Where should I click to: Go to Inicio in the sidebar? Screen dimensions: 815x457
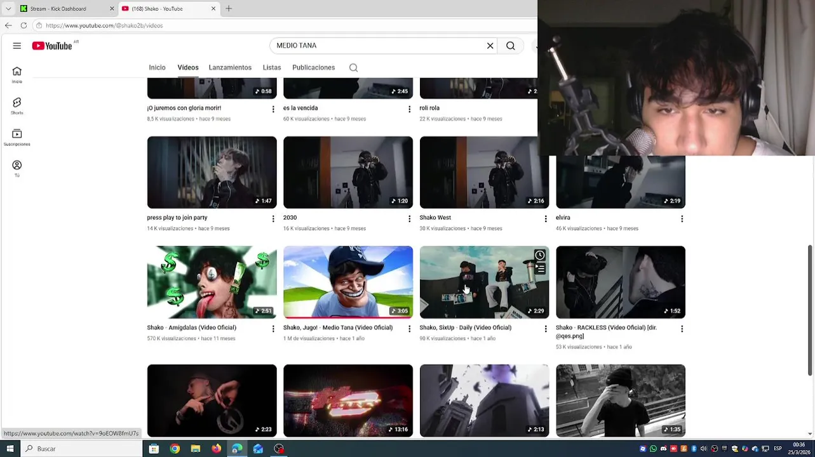point(17,75)
